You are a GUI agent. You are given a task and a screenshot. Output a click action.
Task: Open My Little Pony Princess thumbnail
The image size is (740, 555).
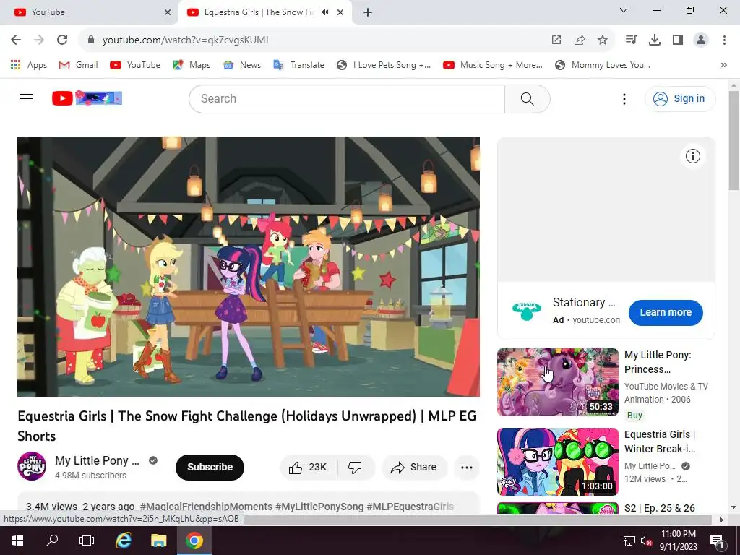[557, 382]
